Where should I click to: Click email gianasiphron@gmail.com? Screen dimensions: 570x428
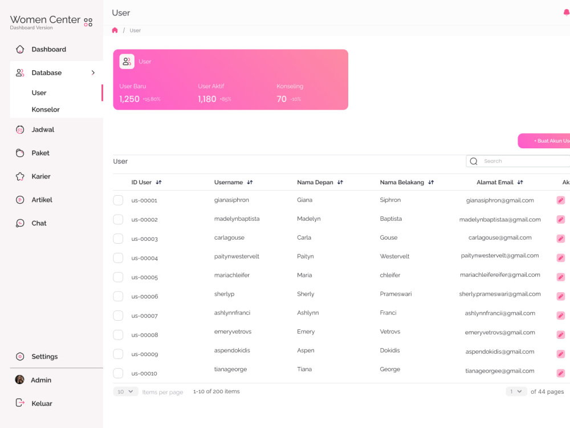[500, 200]
